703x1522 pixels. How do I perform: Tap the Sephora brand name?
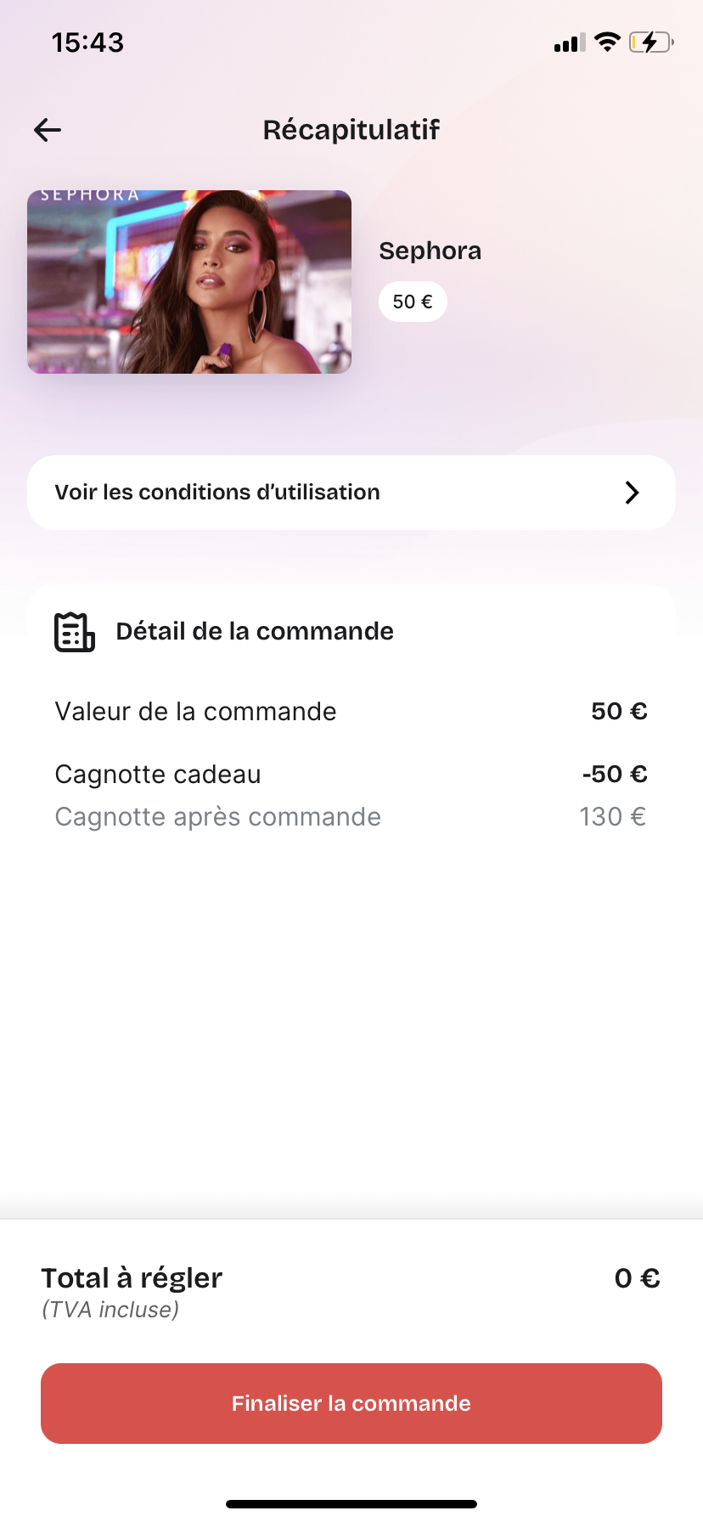pos(430,251)
